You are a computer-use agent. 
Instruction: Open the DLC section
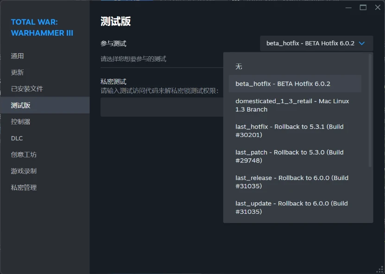coord(44,138)
